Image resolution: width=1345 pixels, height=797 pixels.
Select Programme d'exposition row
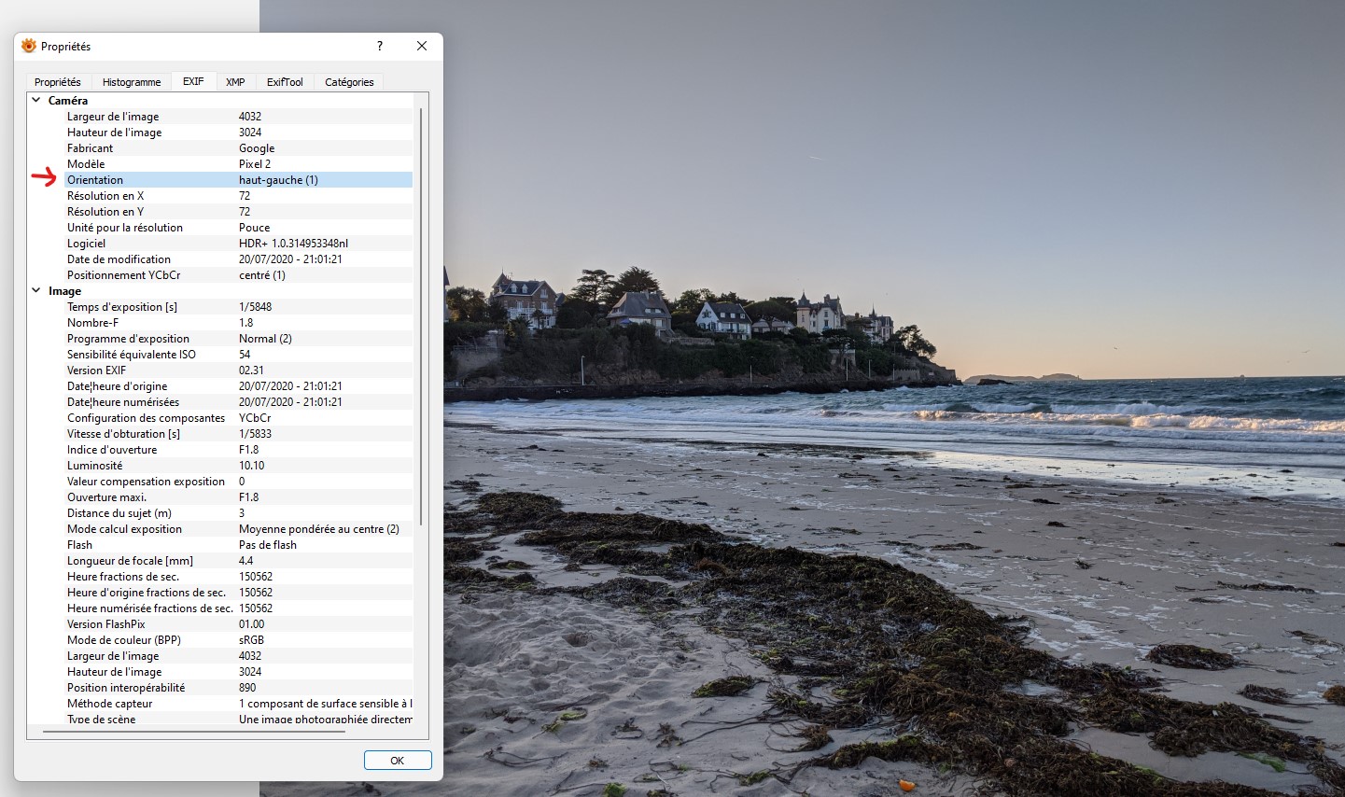(238, 339)
